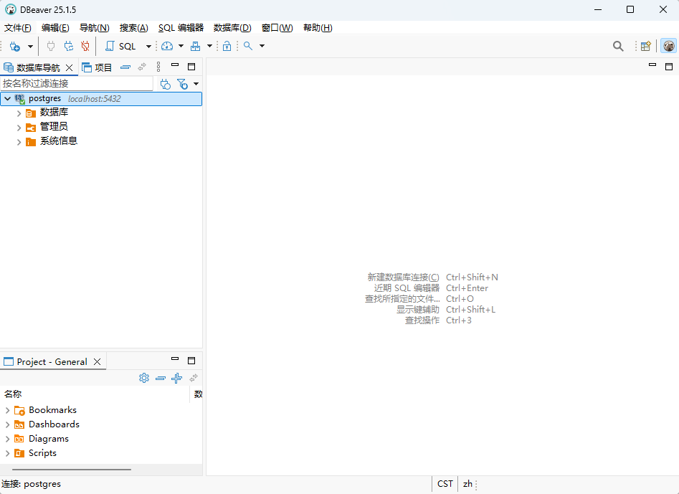Click the blue magnifier search toolbar icon

point(248,46)
